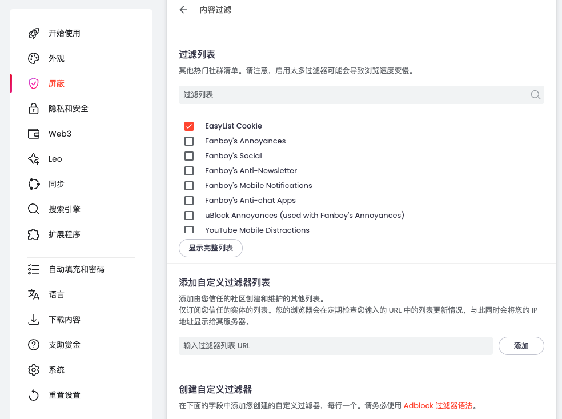
Task: Open the Adblock 过滤器语法 link
Action: [438, 406]
